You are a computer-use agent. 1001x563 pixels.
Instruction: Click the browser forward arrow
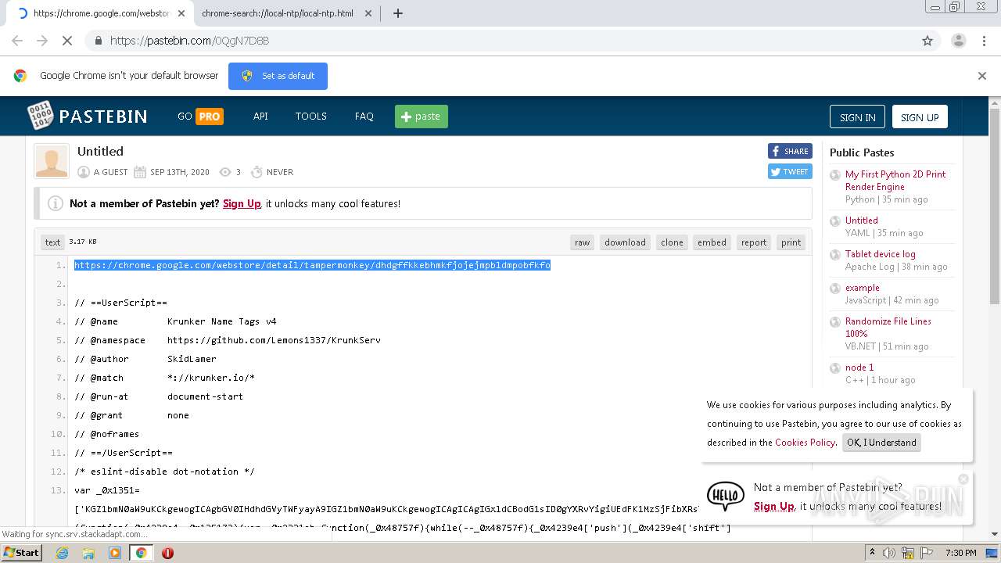(x=42, y=41)
